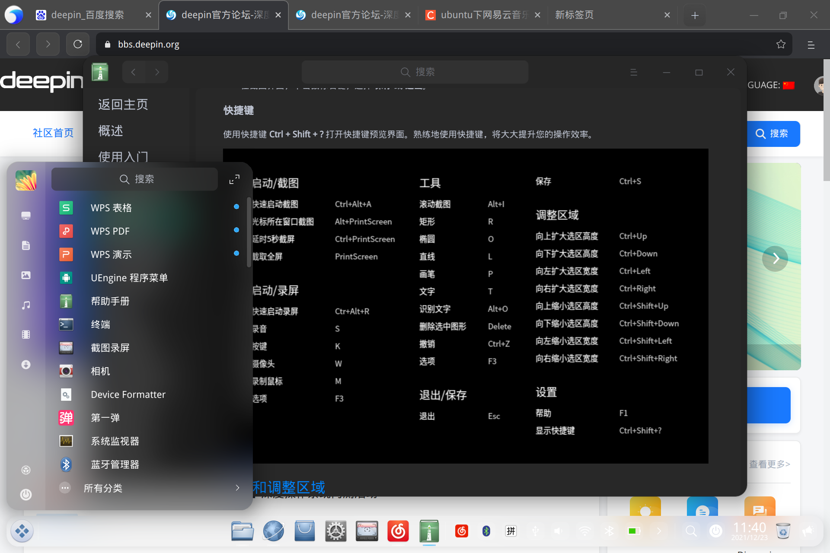830x553 pixels.
Task: Open 终端 from the launcher list
Action: 101,324
